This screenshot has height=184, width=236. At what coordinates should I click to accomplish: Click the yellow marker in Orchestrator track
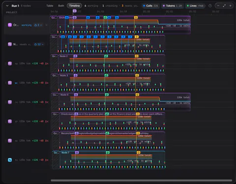click(136, 18)
